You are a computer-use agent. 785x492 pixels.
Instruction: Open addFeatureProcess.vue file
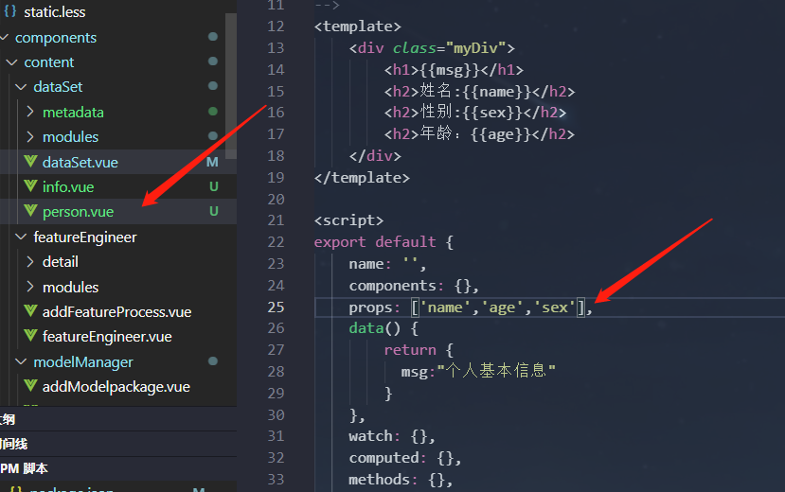[x=116, y=312]
